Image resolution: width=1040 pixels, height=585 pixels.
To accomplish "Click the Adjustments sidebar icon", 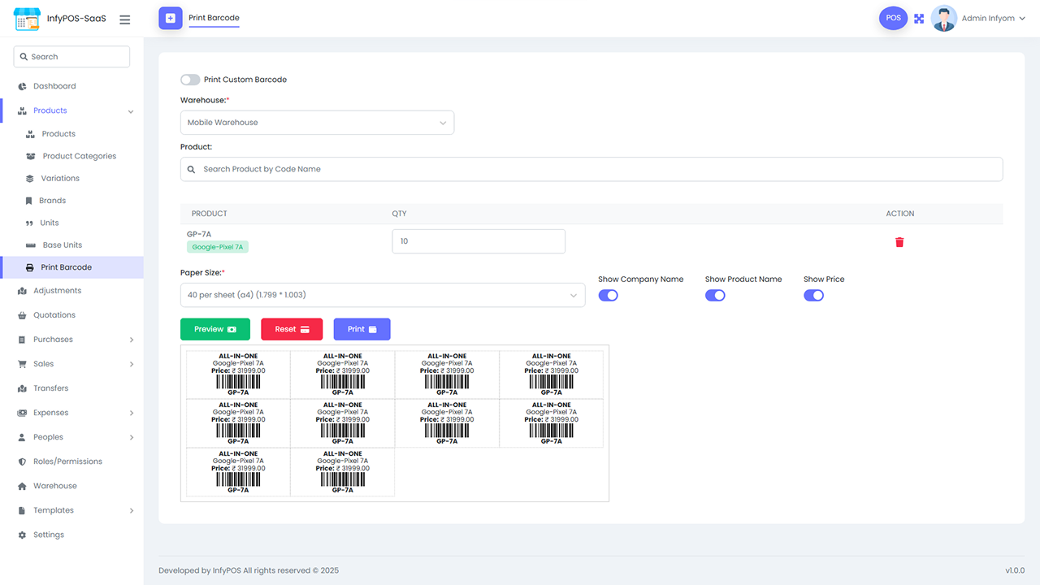I will (x=22, y=290).
